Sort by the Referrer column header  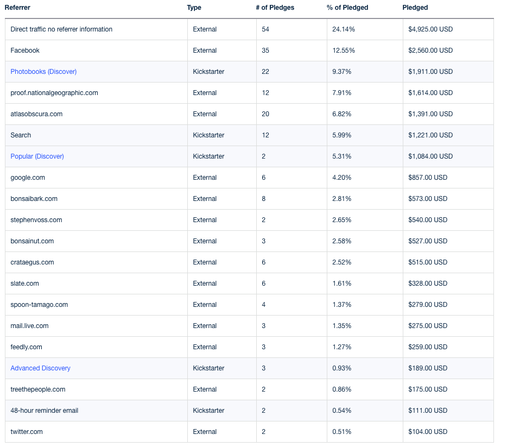[x=17, y=8]
